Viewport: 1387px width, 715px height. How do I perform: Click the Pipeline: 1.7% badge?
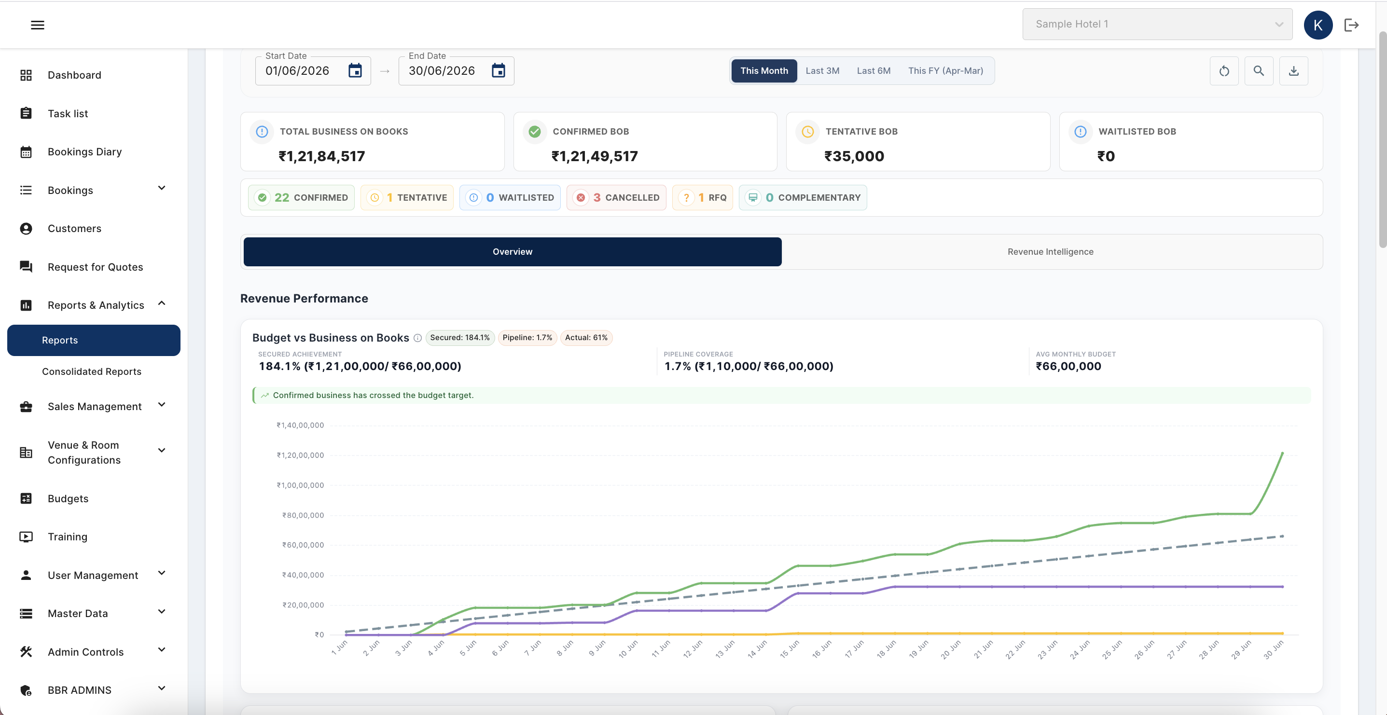click(x=527, y=338)
